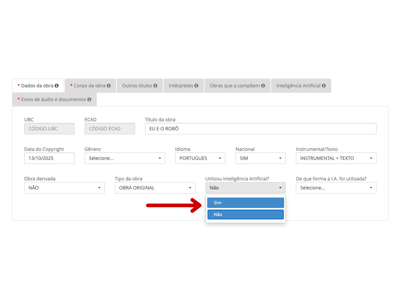403x303 pixels.
Task: Click info icon on Dados da obra tab
Action: click(x=57, y=86)
